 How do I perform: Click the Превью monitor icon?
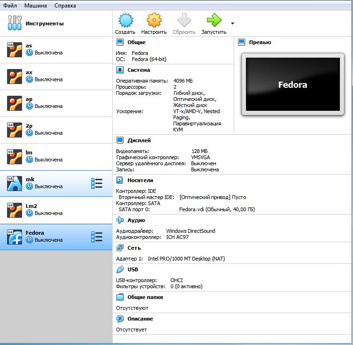point(242,42)
